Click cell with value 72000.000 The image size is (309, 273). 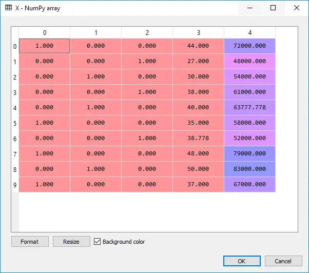[x=249, y=46]
